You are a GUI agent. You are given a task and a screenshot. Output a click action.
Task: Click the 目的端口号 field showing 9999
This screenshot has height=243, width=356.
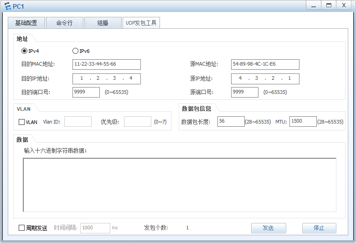(x=86, y=92)
